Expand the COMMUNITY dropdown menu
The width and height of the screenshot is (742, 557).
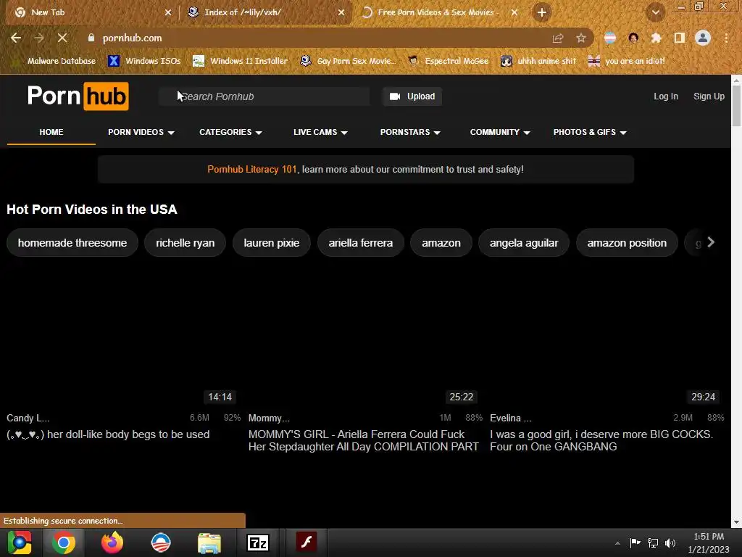pyautogui.click(x=500, y=132)
